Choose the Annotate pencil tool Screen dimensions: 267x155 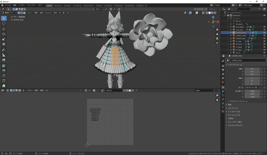[x=4, y=50]
